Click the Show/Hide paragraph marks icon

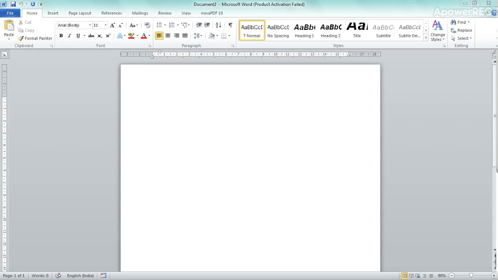pos(230,25)
